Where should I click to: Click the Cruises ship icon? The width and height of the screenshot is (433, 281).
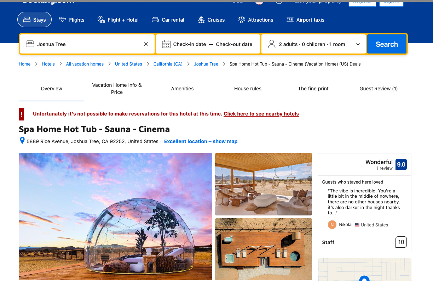pyautogui.click(x=201, y=19)
